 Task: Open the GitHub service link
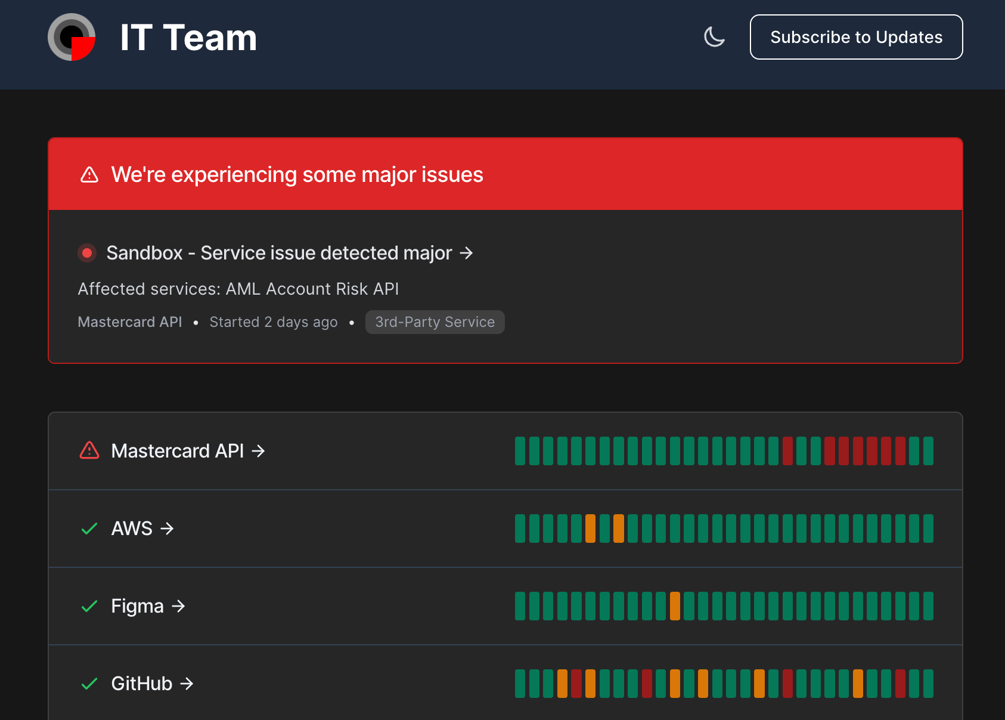(152, 684)
